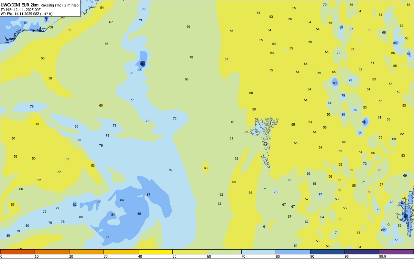Click the light blue 70–80 legend segment
This screenshot has width=414, height=259.
pos(258,252)
